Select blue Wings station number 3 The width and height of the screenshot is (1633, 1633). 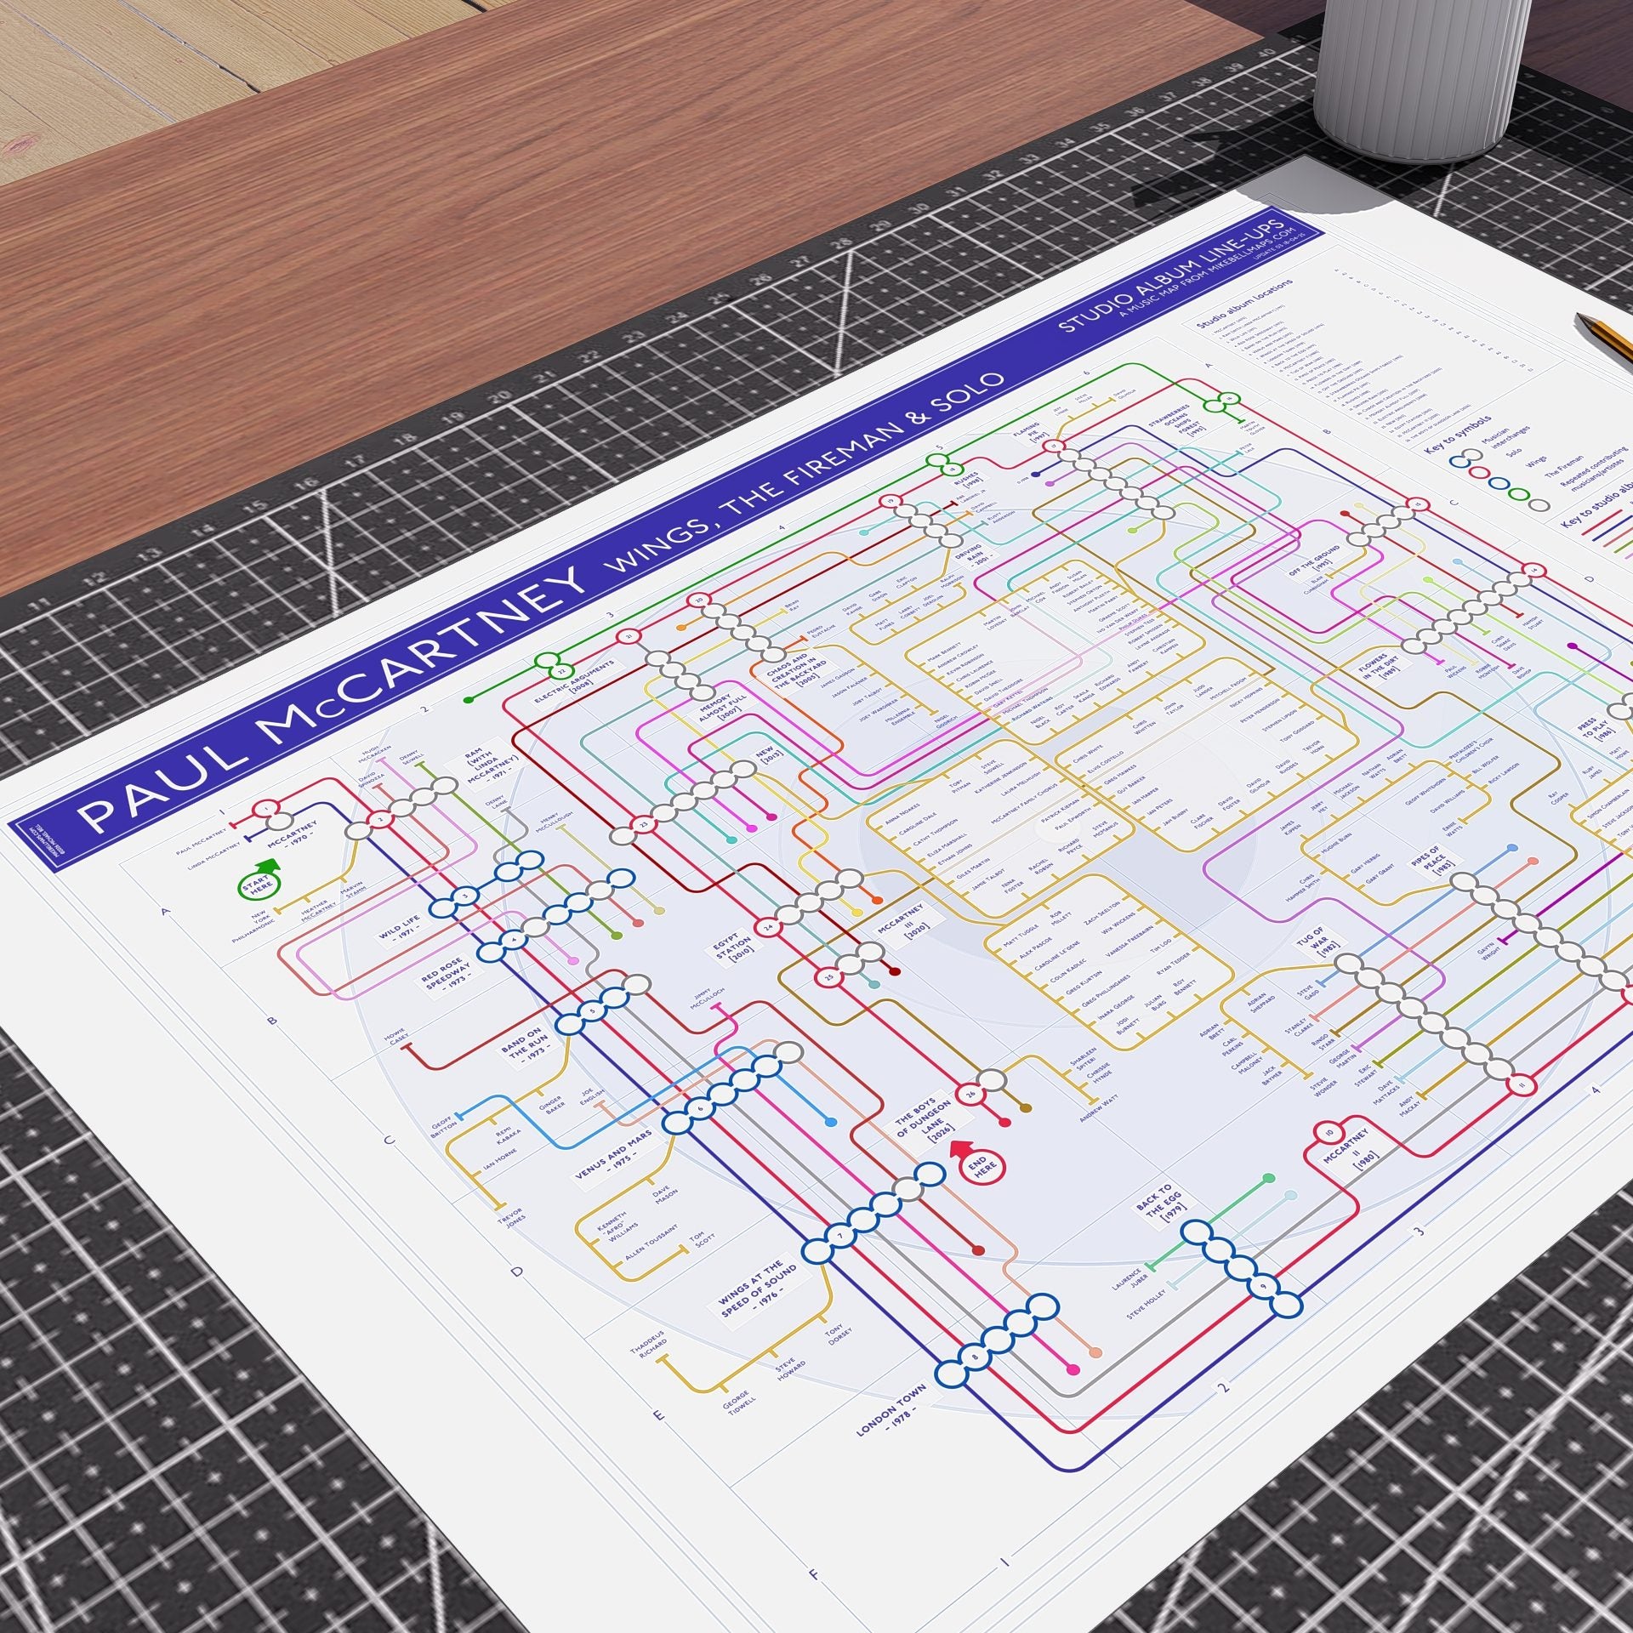click(x=465, y=896)
